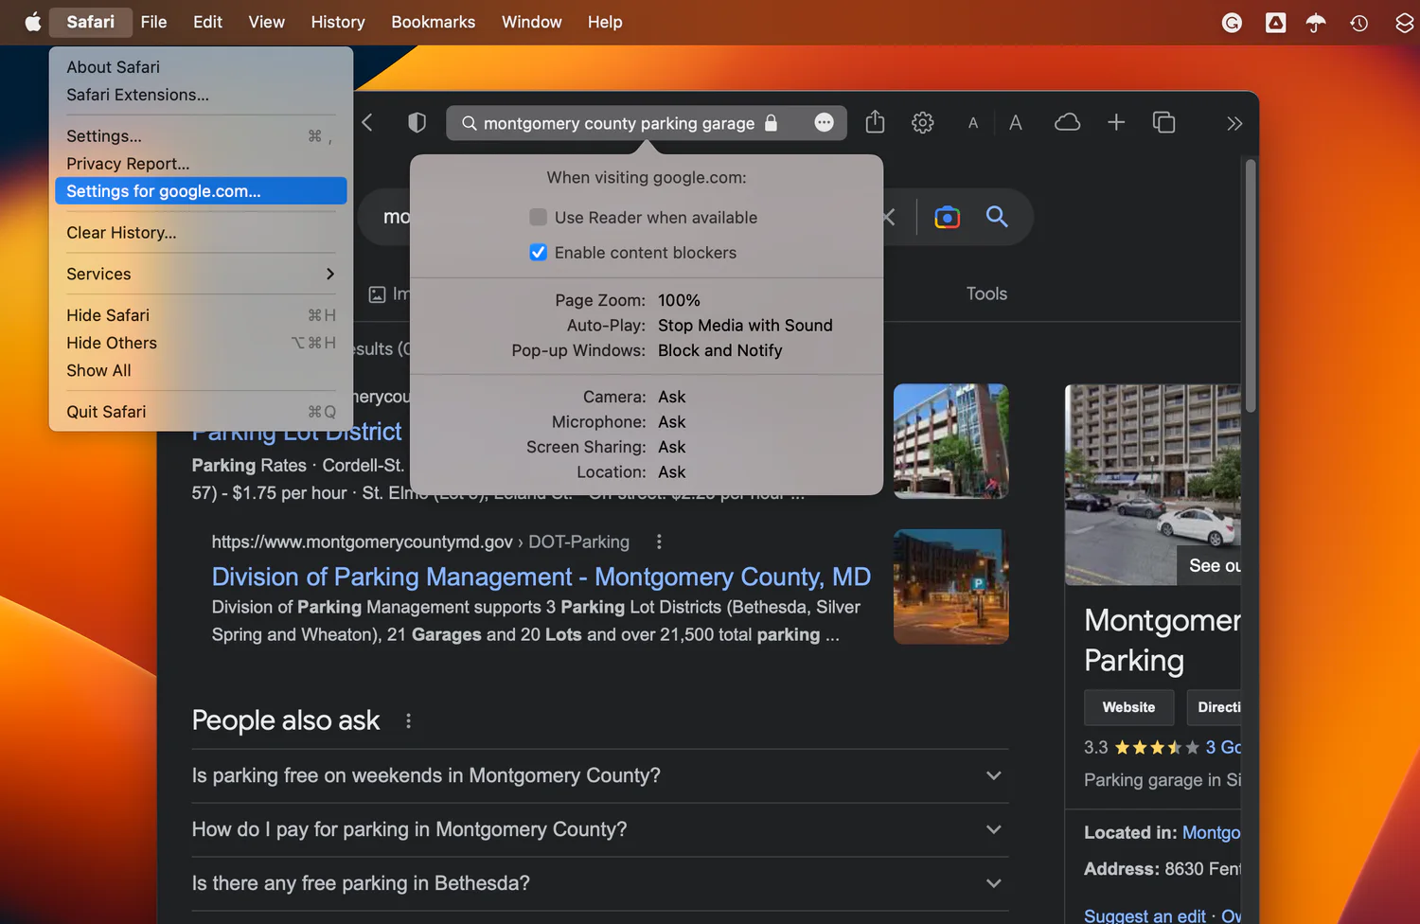Open a new tab with plus icon
The height and width of the screenshot is (924, 1420).
(x=1116, y=122)
